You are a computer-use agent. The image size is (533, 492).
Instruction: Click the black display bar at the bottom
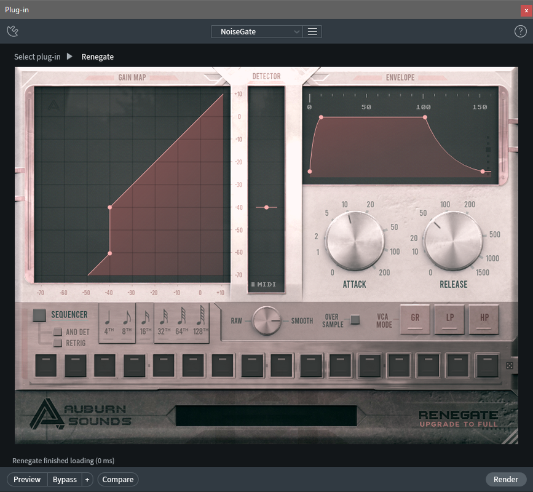tap(266, 416)
